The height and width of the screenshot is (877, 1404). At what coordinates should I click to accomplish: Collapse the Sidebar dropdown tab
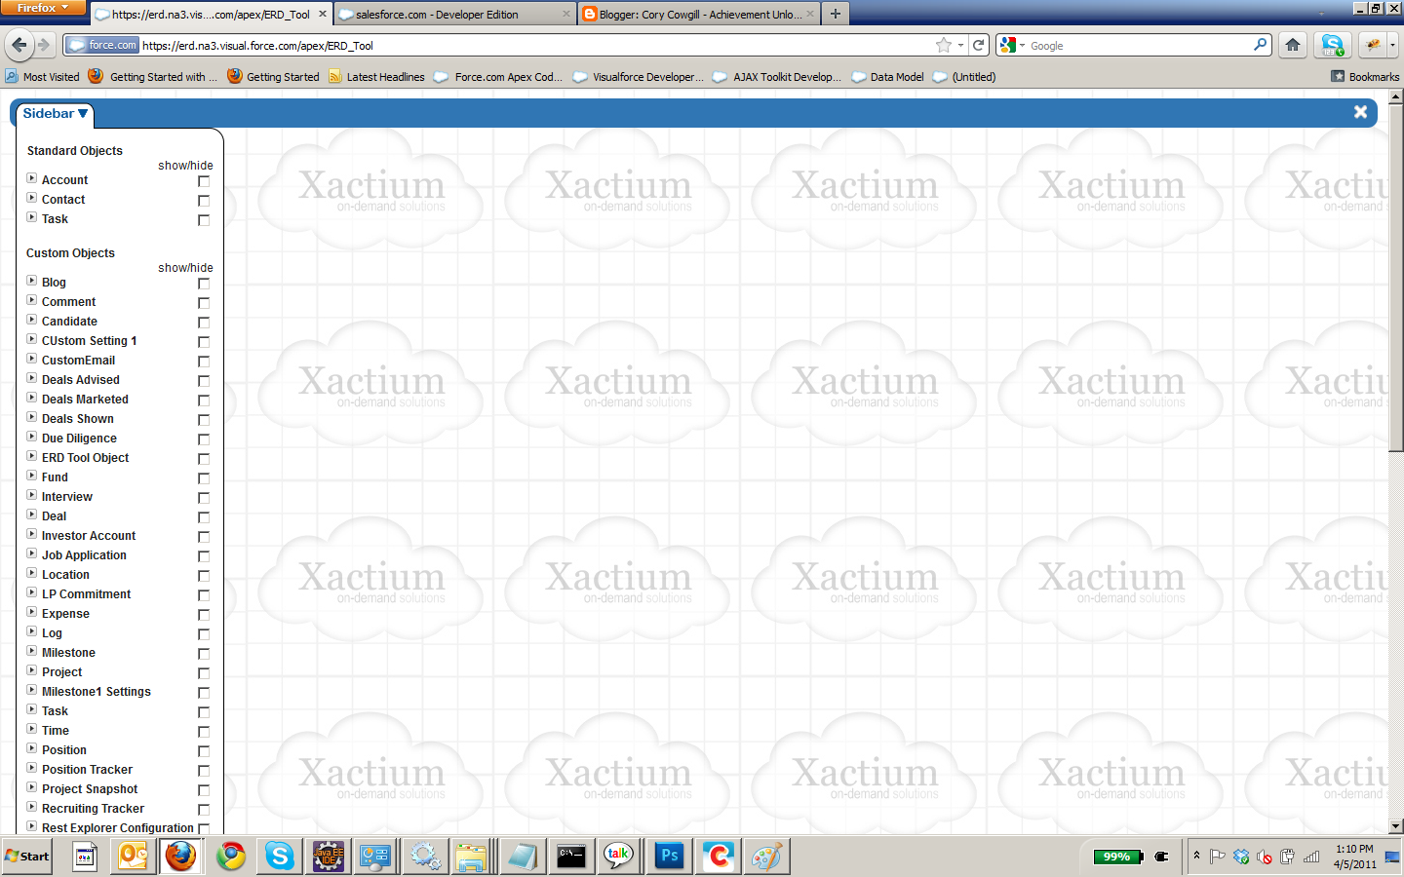click(x=55, y=114)
